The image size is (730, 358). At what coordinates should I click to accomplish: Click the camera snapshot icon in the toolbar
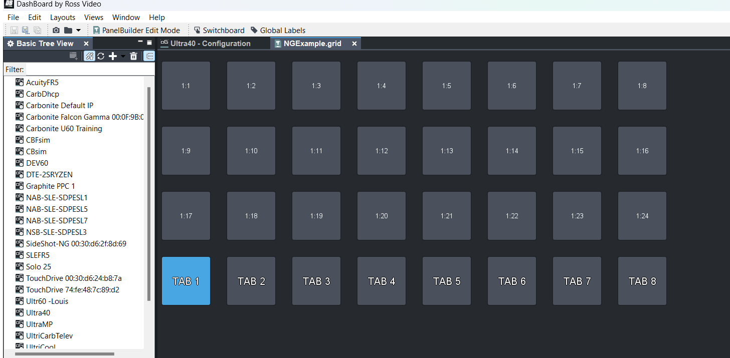[56, 30]
